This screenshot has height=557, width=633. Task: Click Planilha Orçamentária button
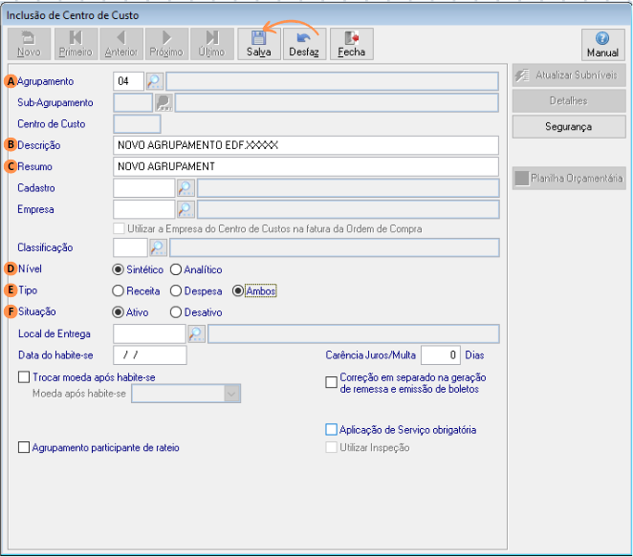click(569, 179)
